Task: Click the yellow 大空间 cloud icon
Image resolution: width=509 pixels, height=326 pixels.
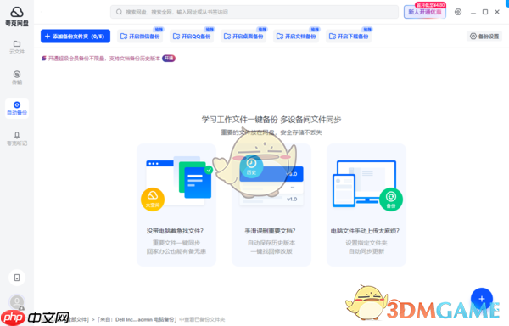Action: (x=153, y=200)
